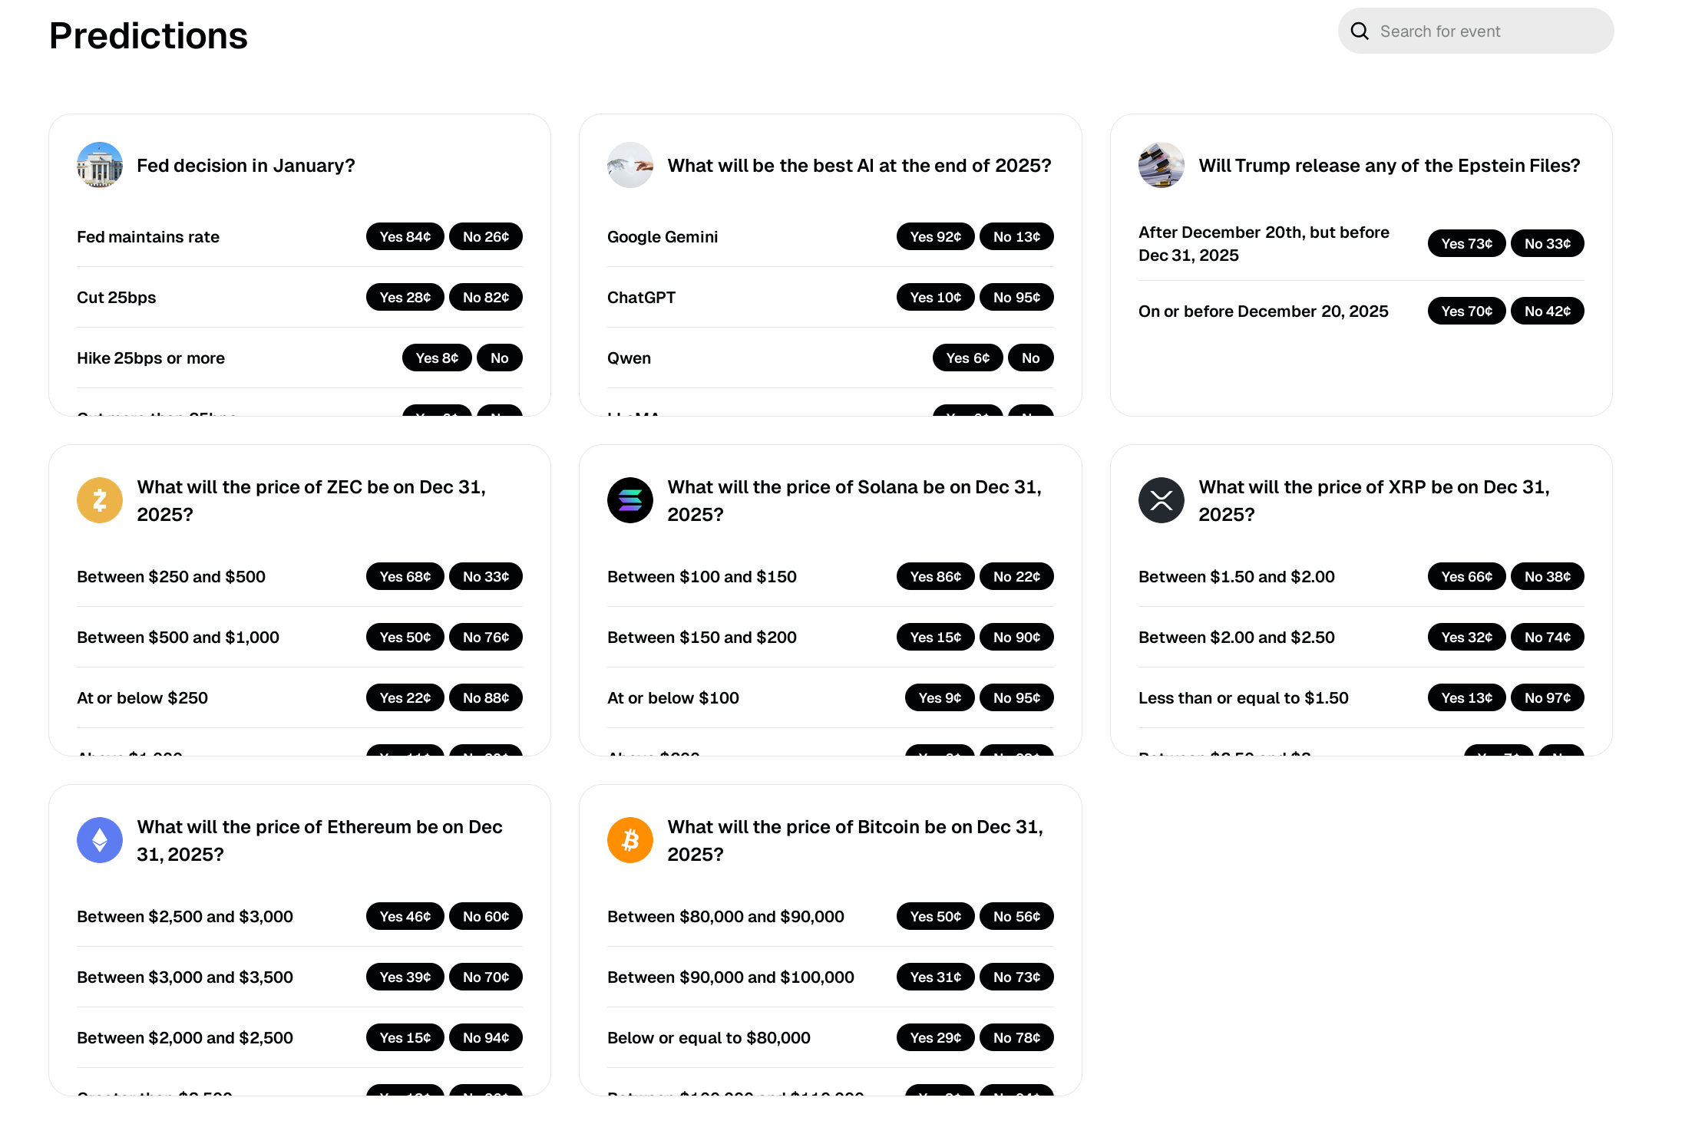The width and height of the screenshot is (1682, 1147).
Task: Choose Yes 68¢ for ZEC $250–$500
Action: 405,576
